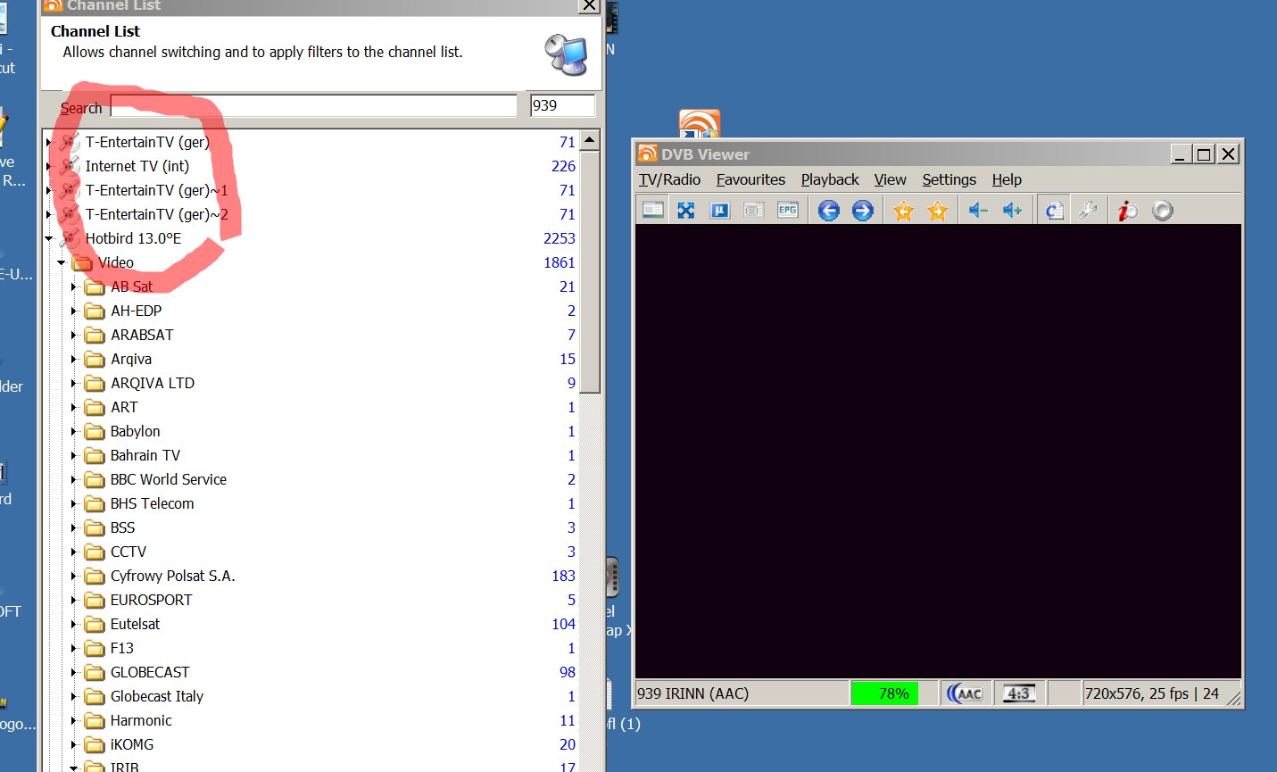Toggle the channel list window icon
Viewport: 1277px width, 772px height.
point(653,211)
